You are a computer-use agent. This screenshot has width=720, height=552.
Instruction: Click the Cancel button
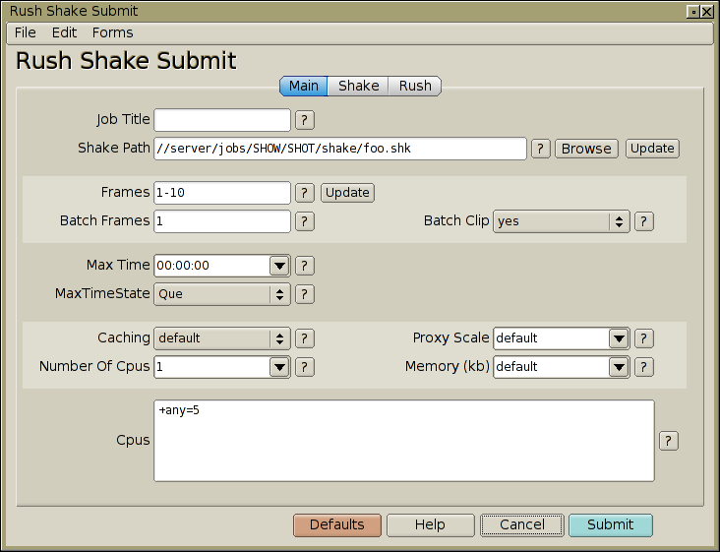tap(522, 524)
